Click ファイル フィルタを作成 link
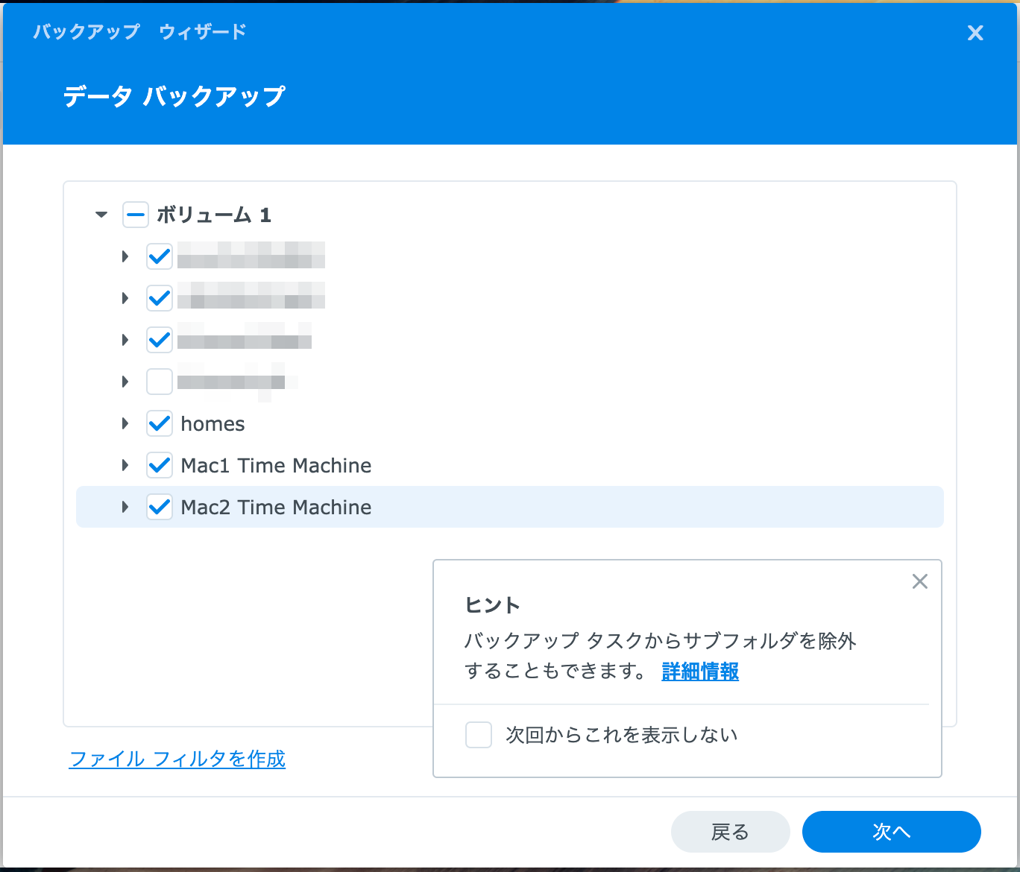 tap(177, 759)
